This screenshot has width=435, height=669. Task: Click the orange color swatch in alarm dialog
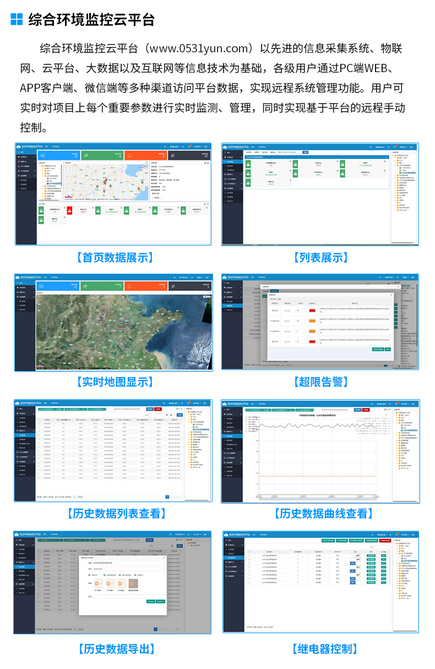(312, 321)
